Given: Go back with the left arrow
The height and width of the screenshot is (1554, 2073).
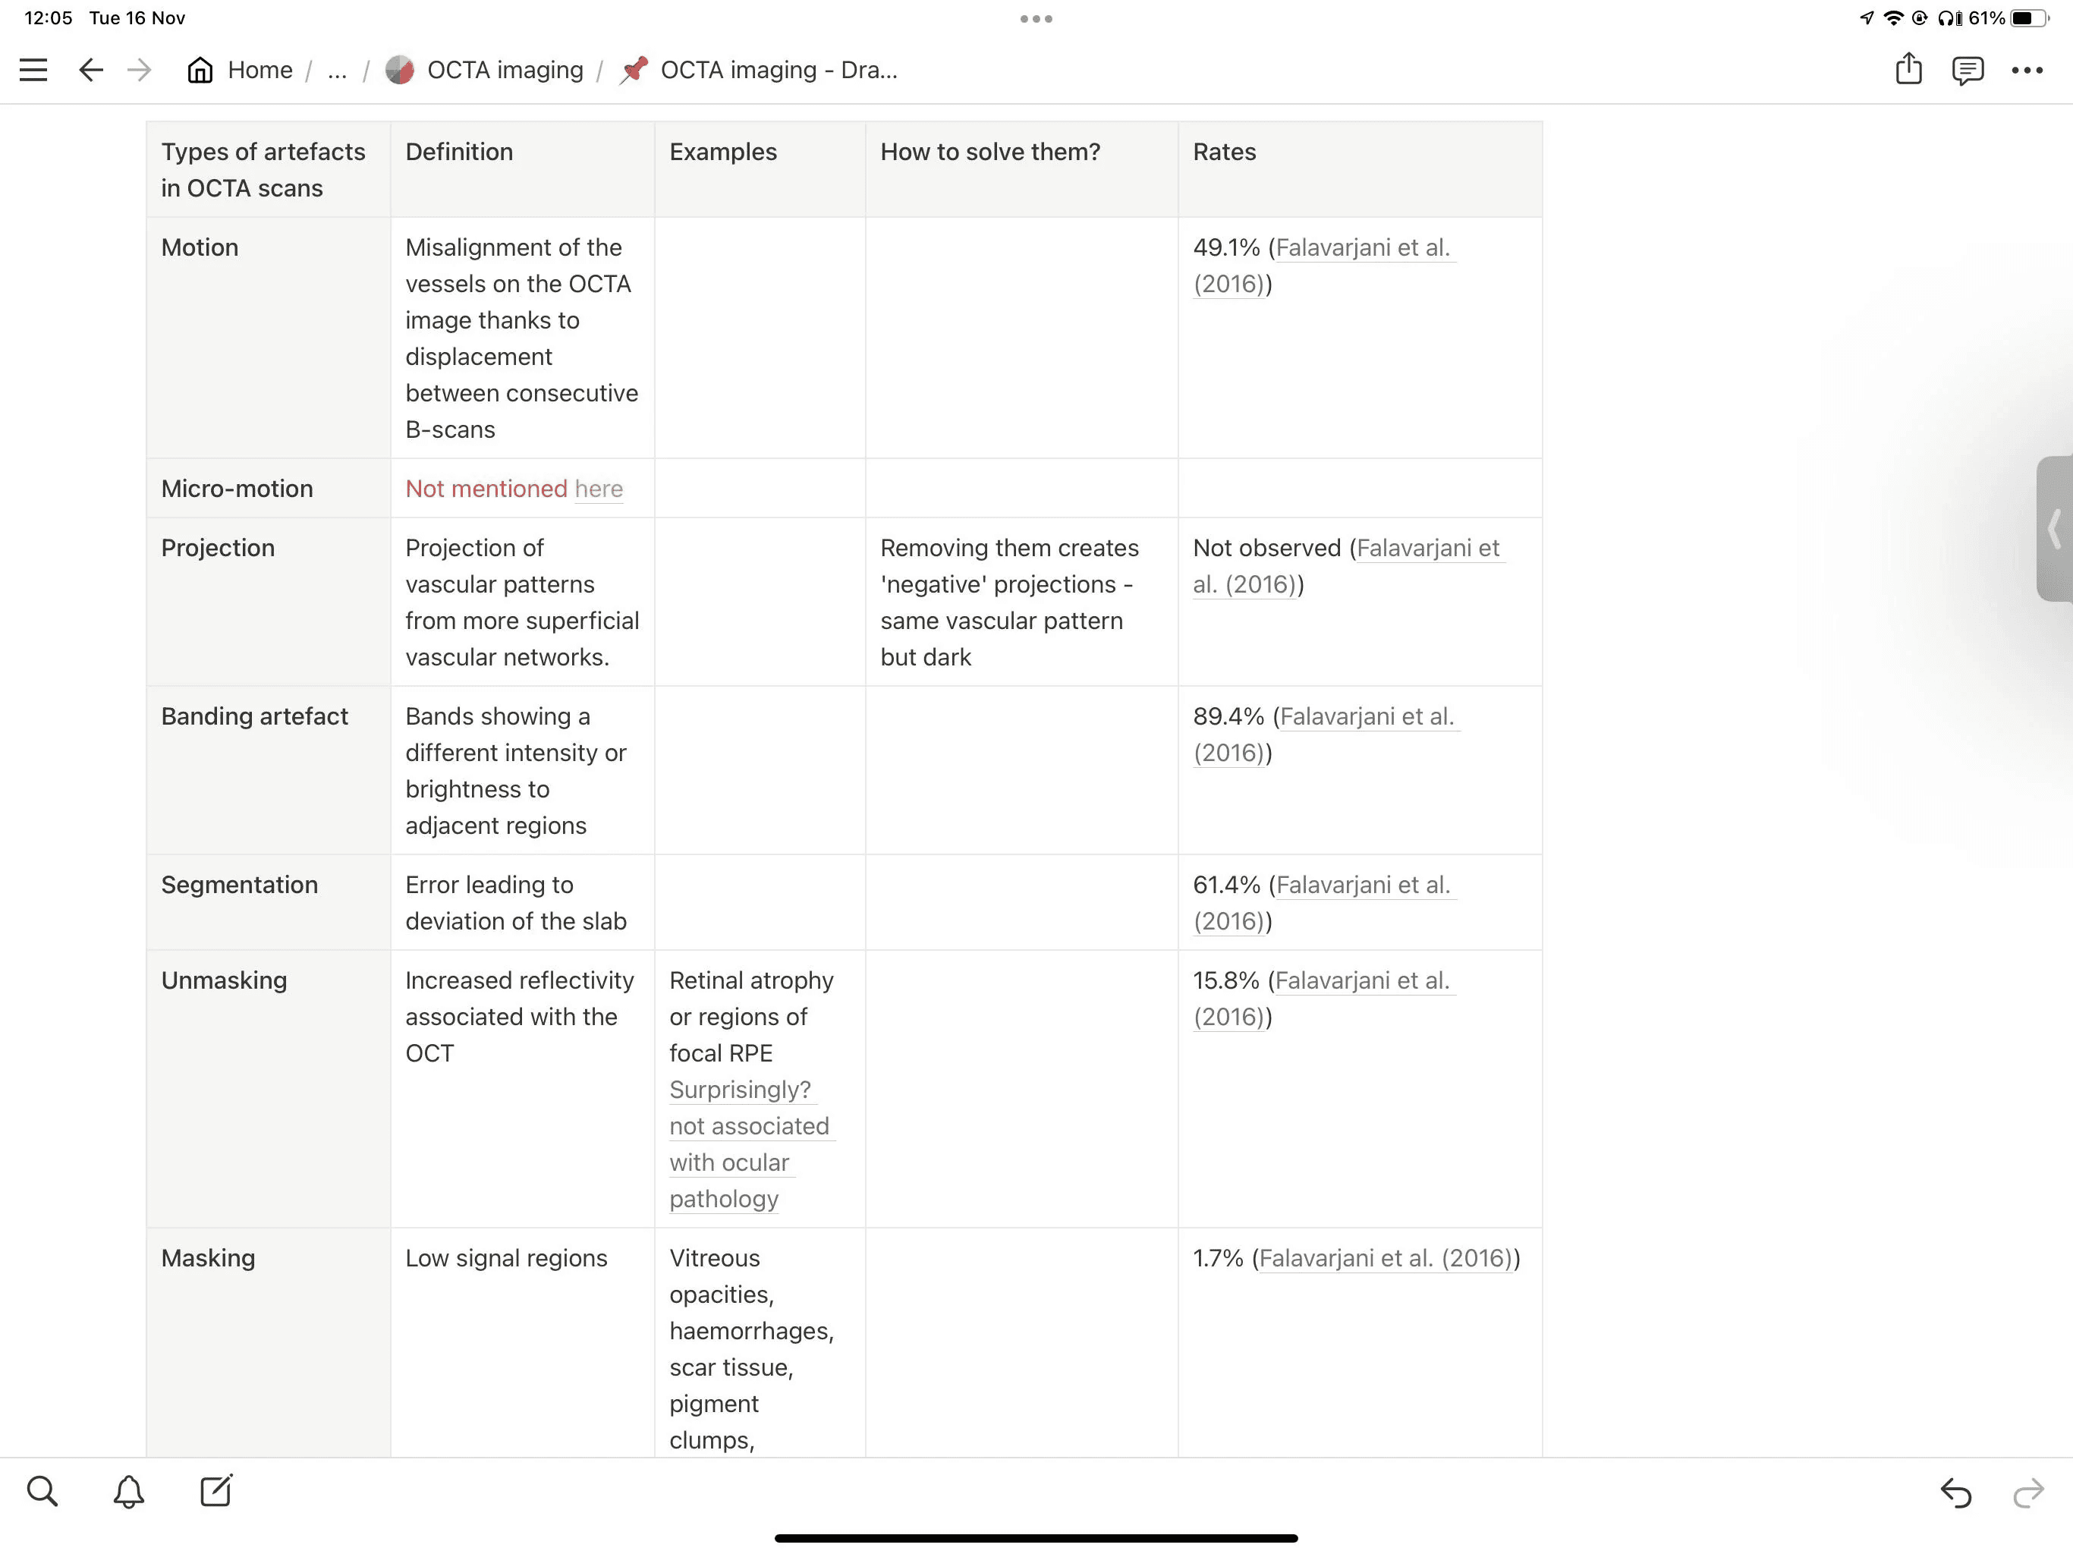Looking at the screenshot, I should click(91, 71).
